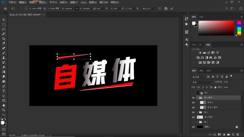Switch to warp mode
Screen dimensions: 244x137
tap(159, 8)
